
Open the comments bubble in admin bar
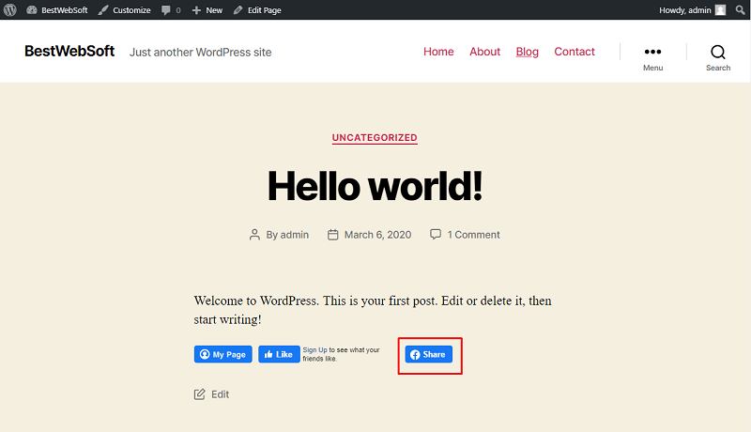(171, 10)
